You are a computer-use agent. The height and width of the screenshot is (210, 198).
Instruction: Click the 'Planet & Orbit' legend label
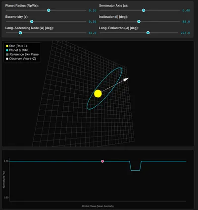point(19,50)
